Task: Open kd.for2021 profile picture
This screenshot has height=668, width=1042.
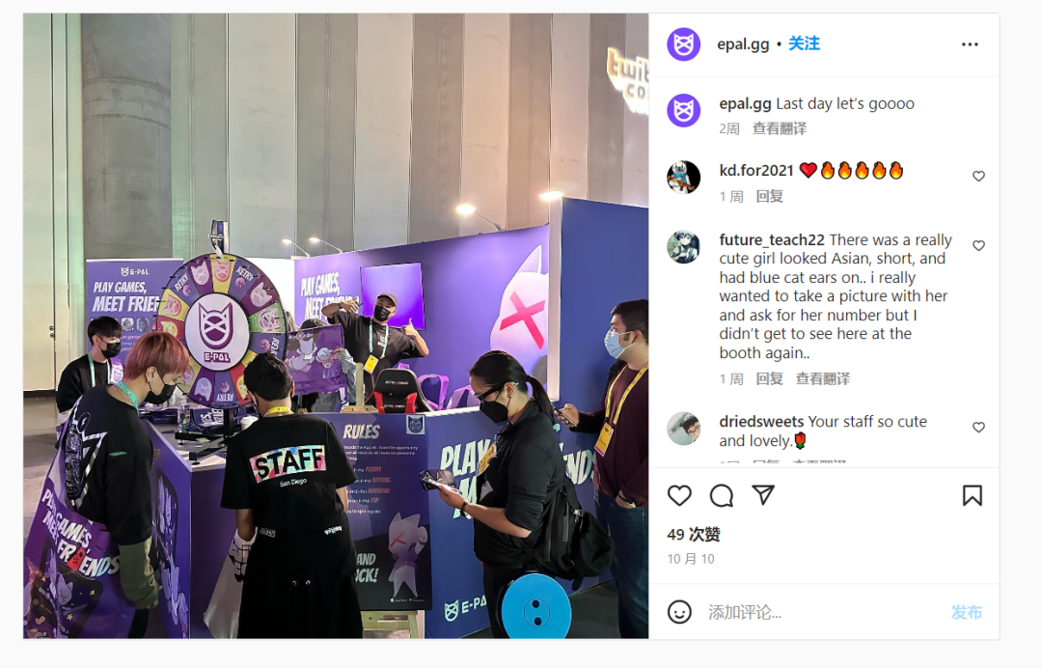Action: click(x=684, y=178)
